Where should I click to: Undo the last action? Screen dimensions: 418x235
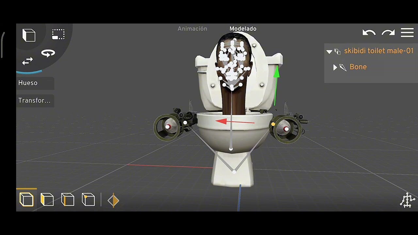(x=369, y=33)
